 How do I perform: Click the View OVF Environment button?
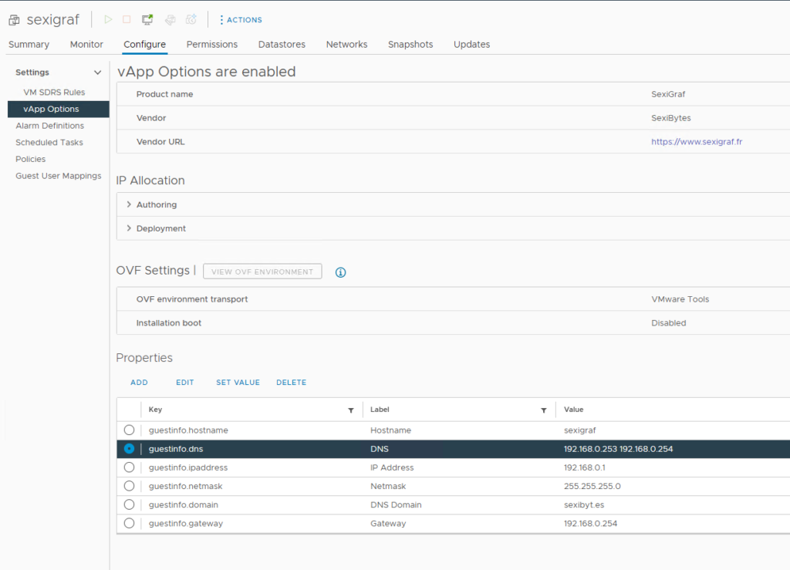click(x=262, y=272)
